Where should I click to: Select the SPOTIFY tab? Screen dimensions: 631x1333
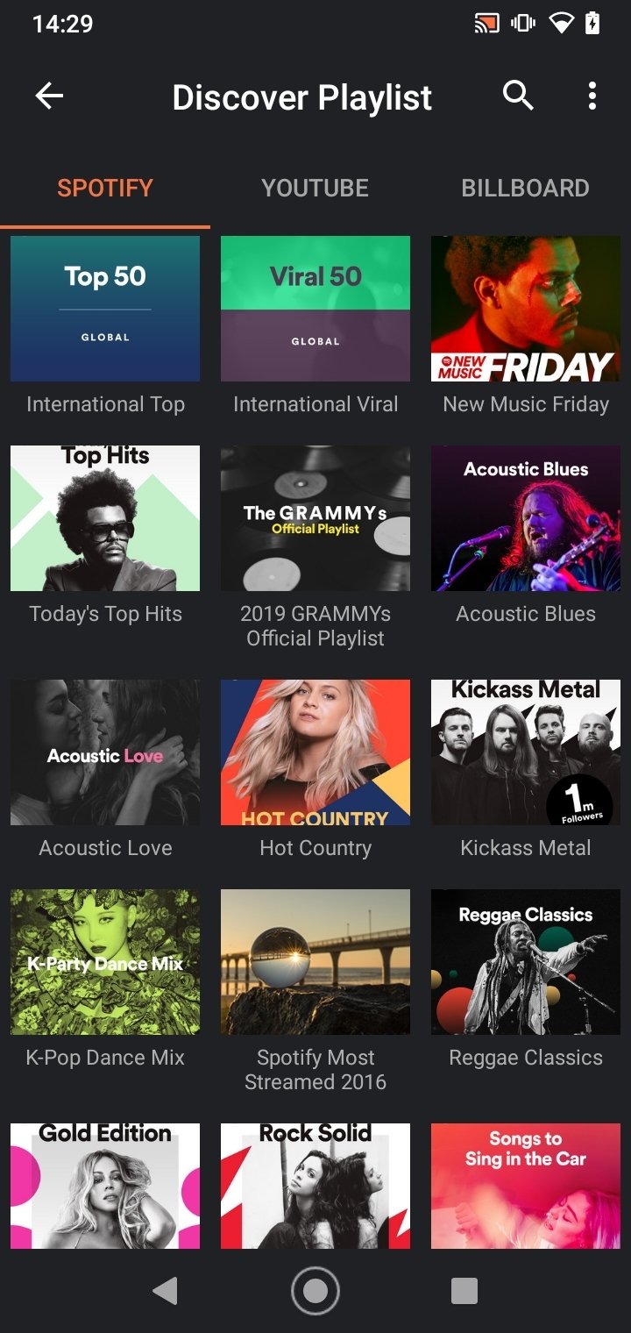[105, 188]
